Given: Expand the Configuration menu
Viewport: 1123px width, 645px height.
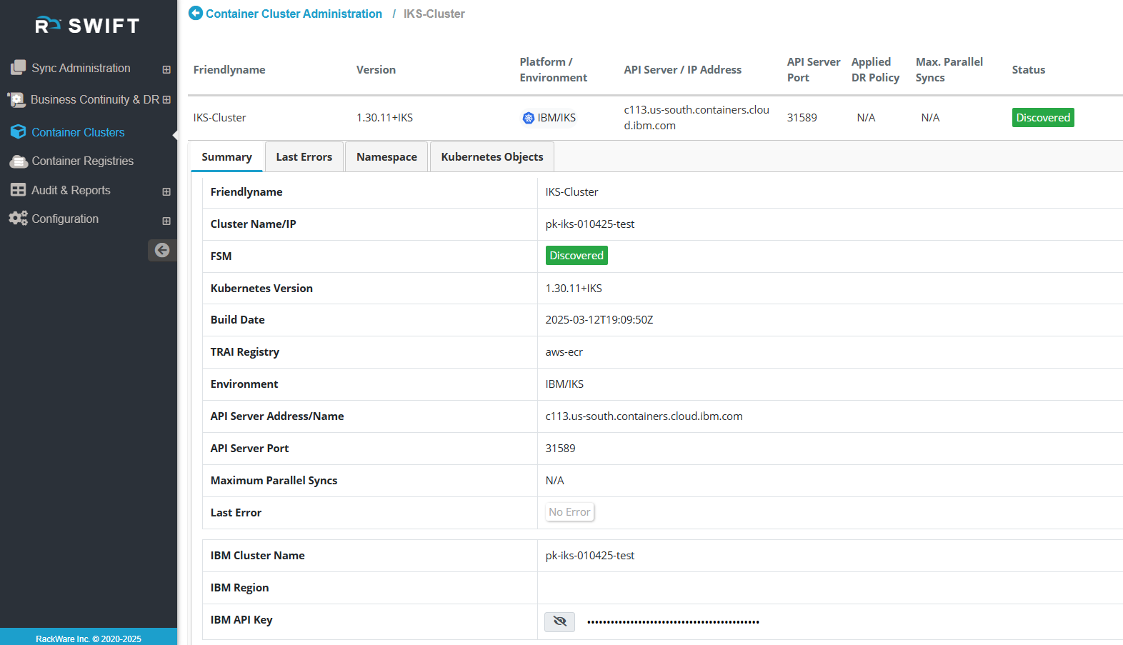Looking at the screenshot, I should click(166, 221).
